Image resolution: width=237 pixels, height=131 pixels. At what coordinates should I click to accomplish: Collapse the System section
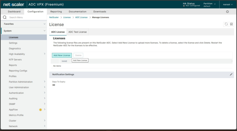tap(44, 31)
